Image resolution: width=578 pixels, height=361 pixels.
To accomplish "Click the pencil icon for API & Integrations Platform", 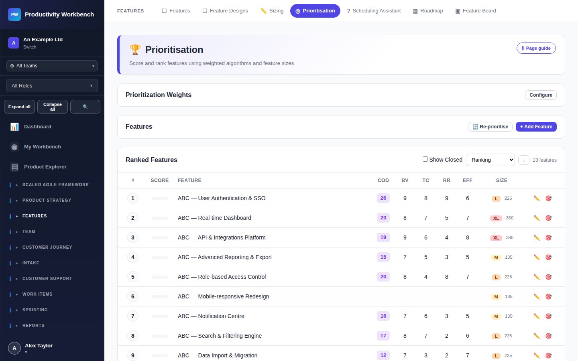I will [537, 237].
